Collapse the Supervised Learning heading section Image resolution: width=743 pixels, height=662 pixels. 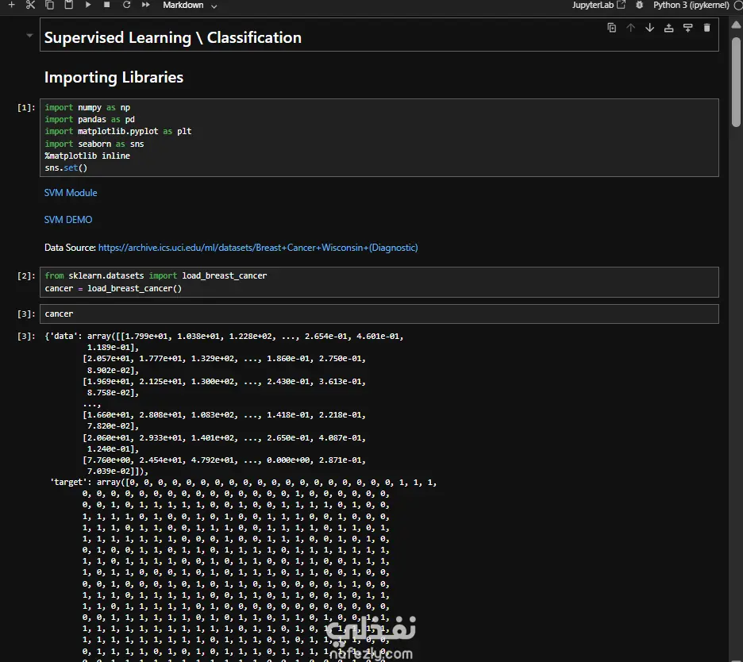point(29,36)
